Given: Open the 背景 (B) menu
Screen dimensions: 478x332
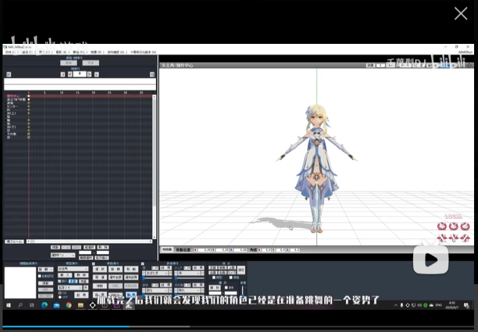Looking at the screenshot, I should [61, 52].
